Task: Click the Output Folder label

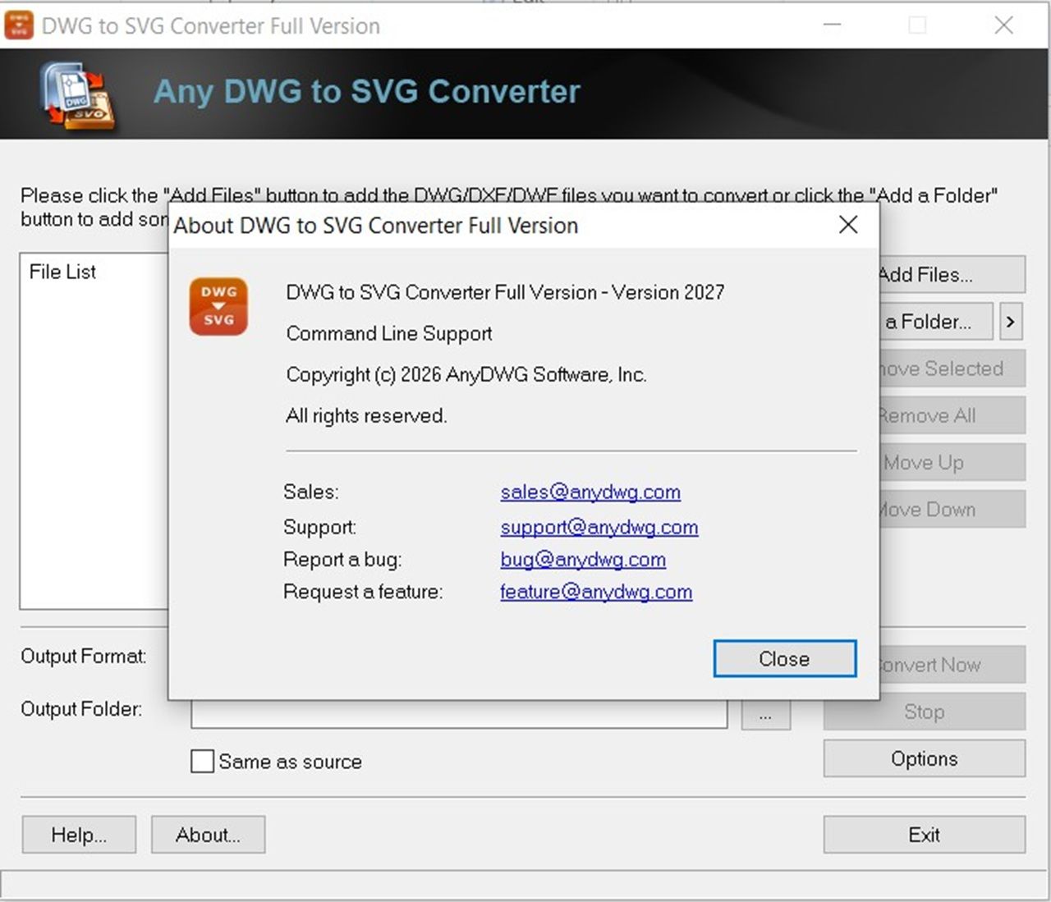Action: (x=81, y=708)
